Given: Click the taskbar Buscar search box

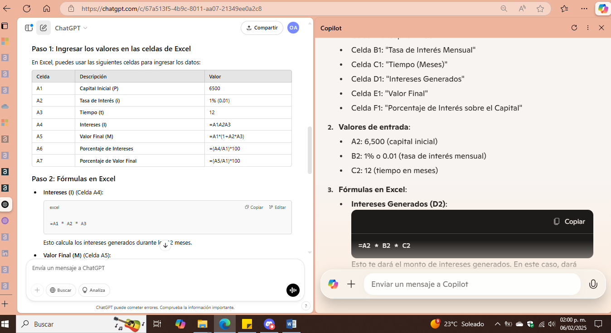Looking at the screenshot, I should tap(82, 324).
